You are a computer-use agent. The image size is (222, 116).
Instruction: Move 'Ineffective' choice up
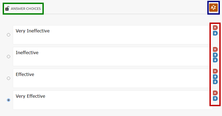215,55
